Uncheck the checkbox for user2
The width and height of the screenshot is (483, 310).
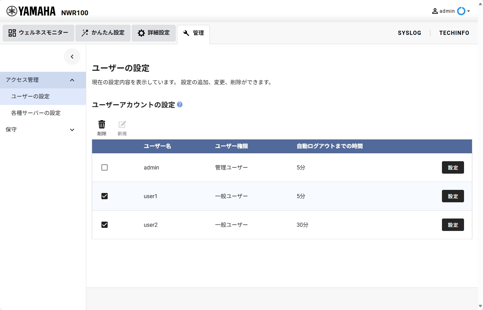[x=105, y=224]
